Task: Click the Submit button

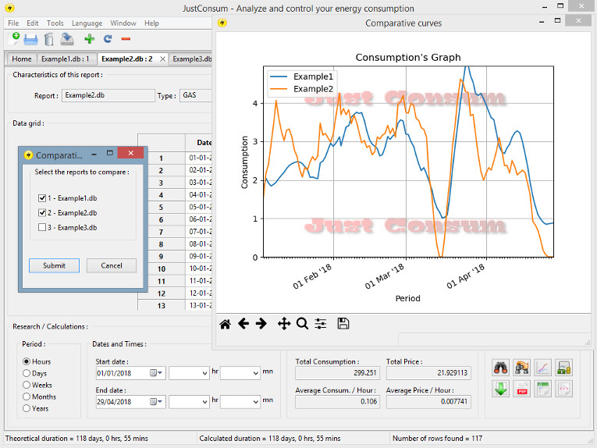Action: click(54, 265)
